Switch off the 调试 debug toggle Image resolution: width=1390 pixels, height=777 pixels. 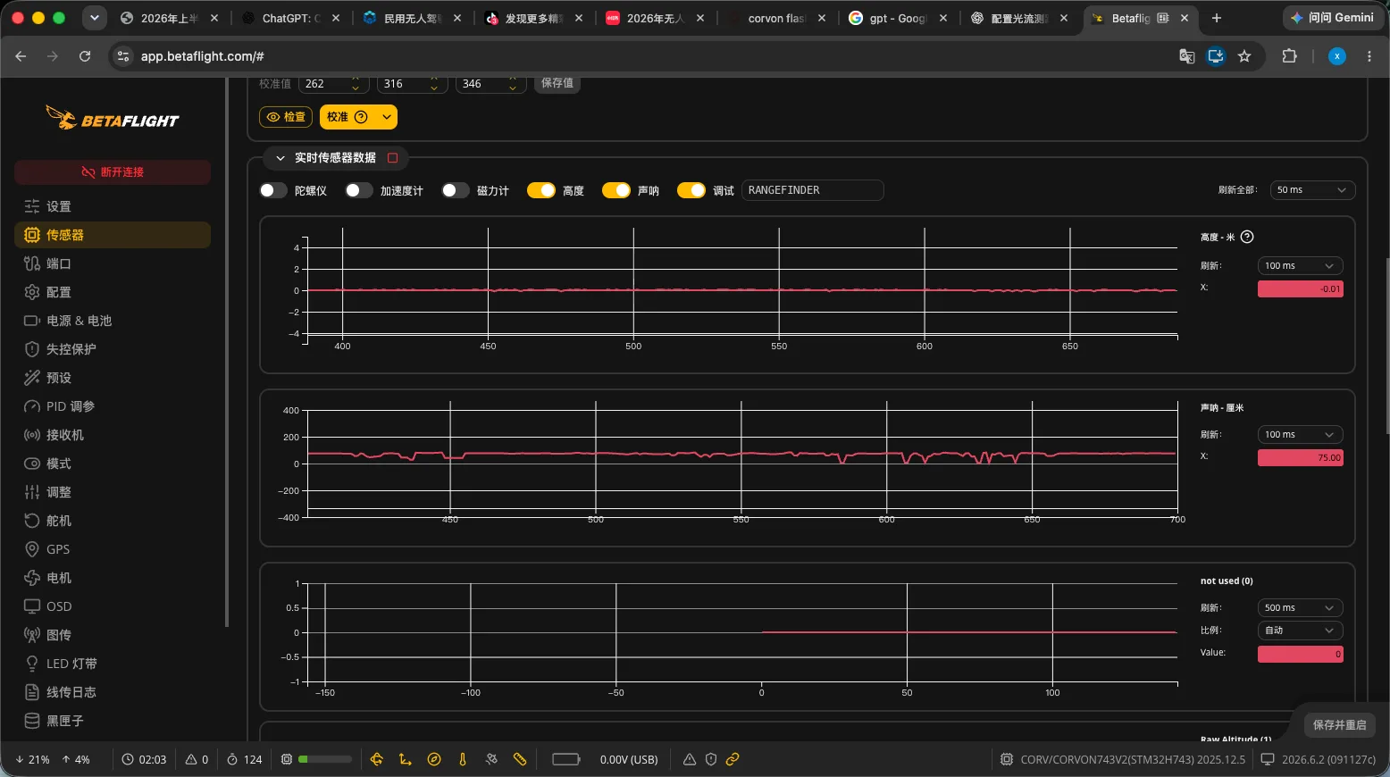point(691,190)
